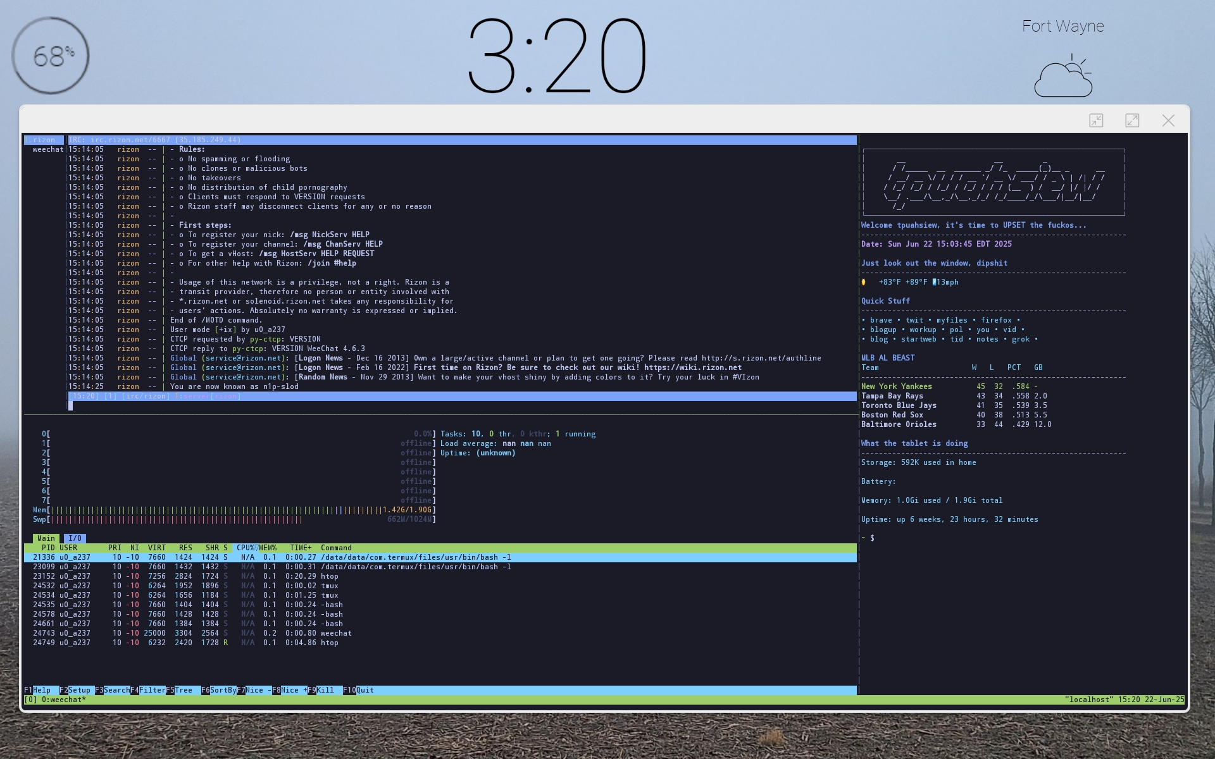Switch to htop I/O tab

pos(75,538)
